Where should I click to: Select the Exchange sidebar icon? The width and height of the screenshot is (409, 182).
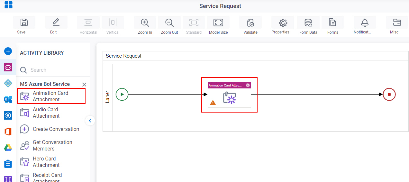[8, 99]
